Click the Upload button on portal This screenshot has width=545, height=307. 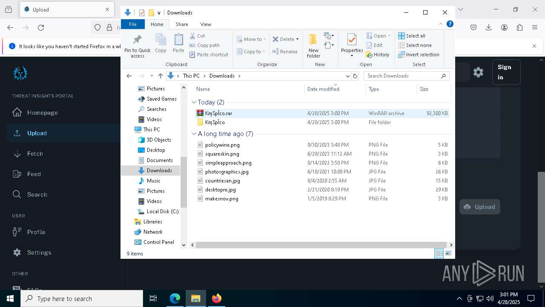point(479,207)
